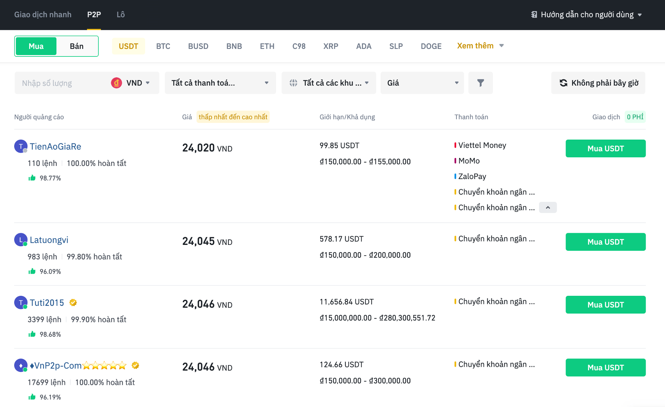
Task: Click 11,656.84 USDT available amount
Action: [347, 301]
